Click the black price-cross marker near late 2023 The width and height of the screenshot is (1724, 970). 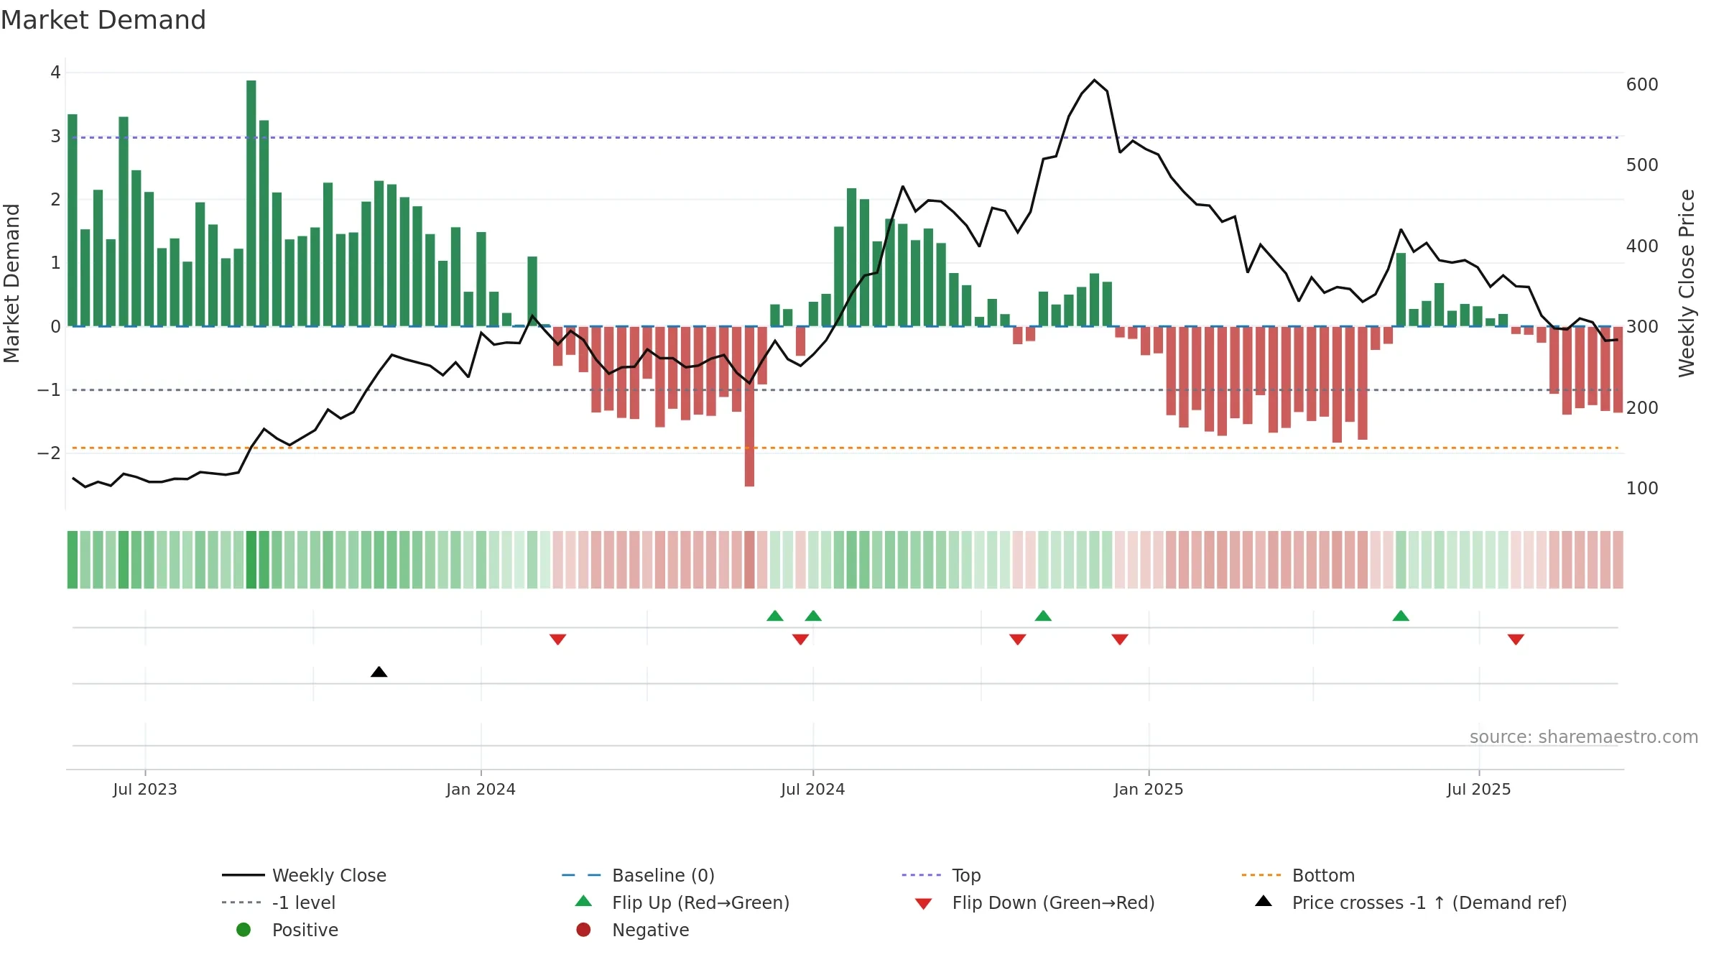379,672
